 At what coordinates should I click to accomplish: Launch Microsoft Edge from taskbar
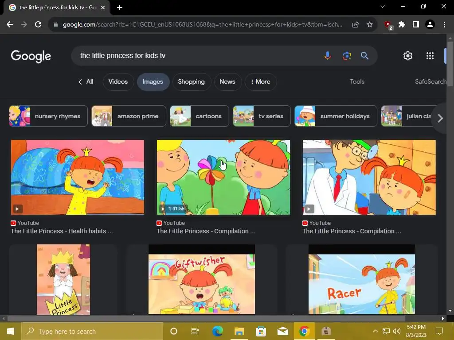click(x=217, y=331)
